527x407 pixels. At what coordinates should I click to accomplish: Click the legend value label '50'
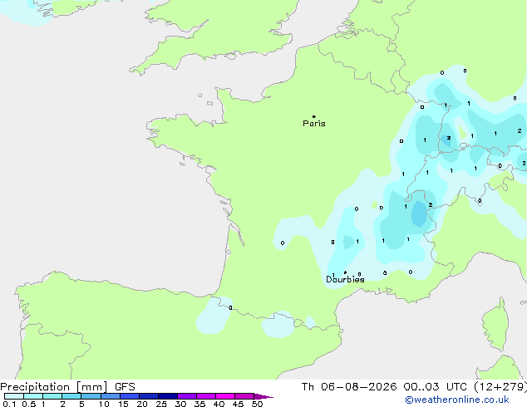[257, 404]
